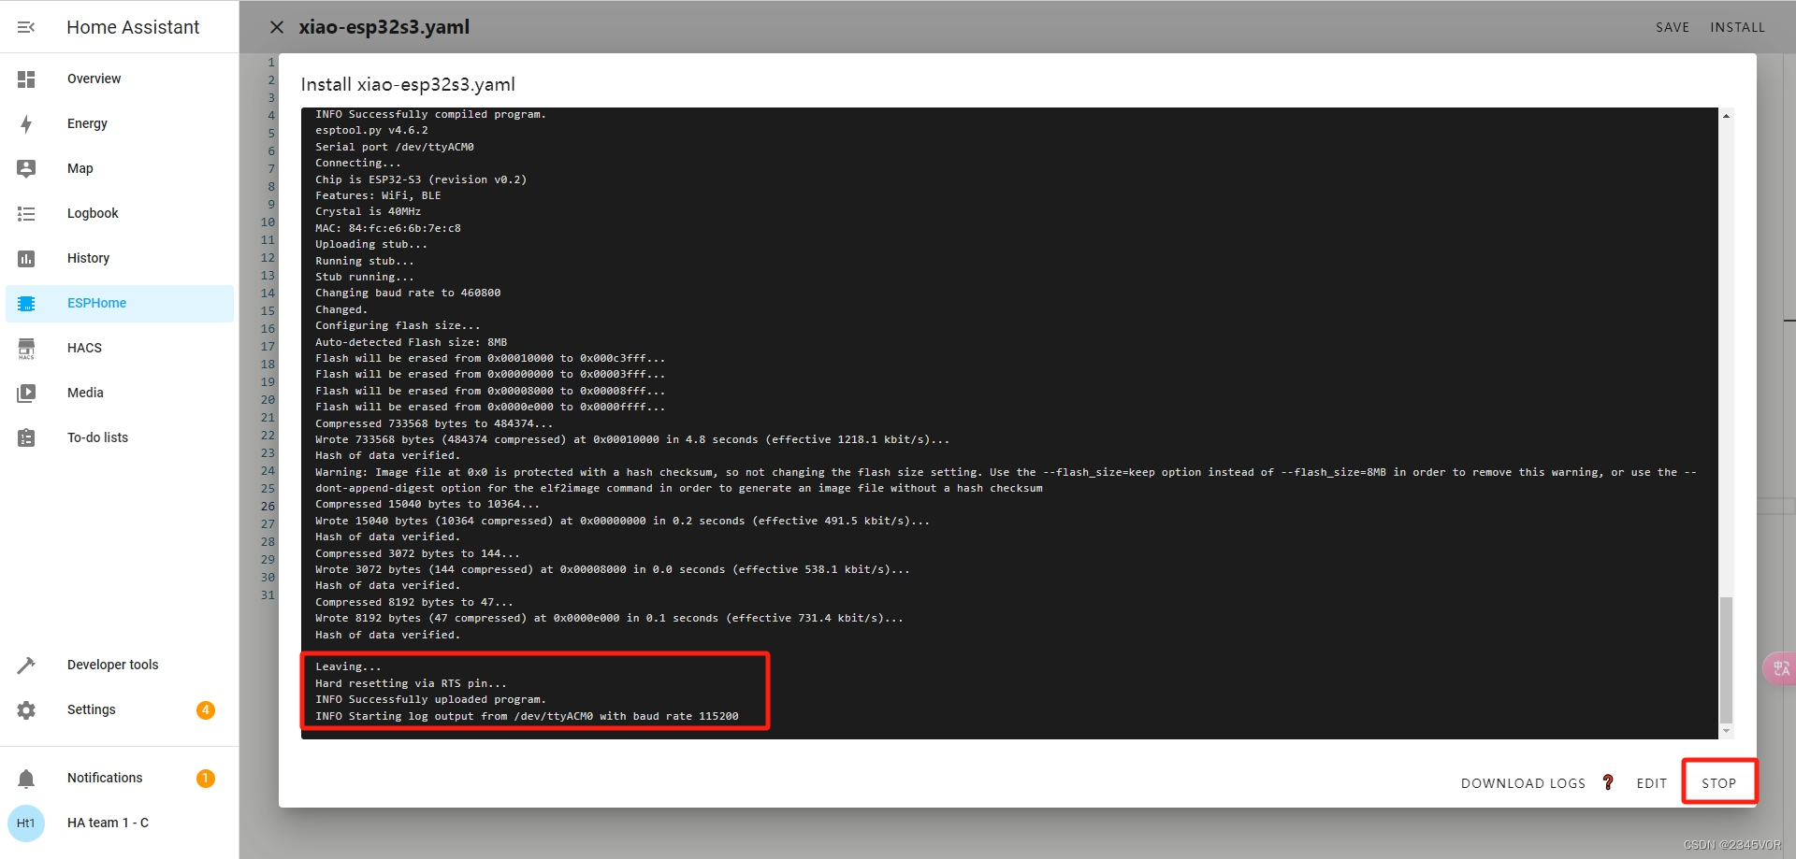The height and width of the screenshot is (859, 1796).
Task: Click the SAVE button for xiao-esp32s3.yaml
Action: (1673, 26)
